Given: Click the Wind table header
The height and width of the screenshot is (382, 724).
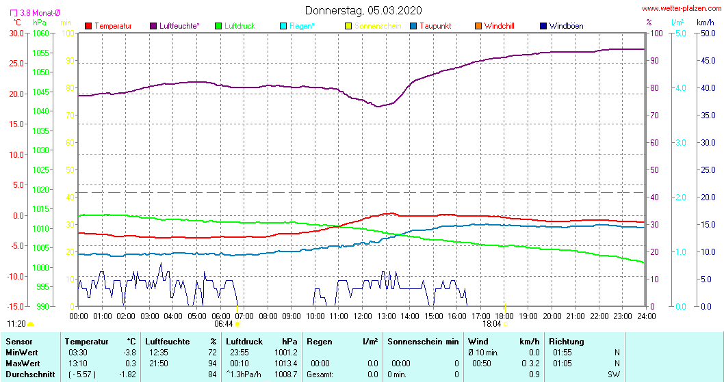Looking at the screenshot, I should click(x=478, y=342).
